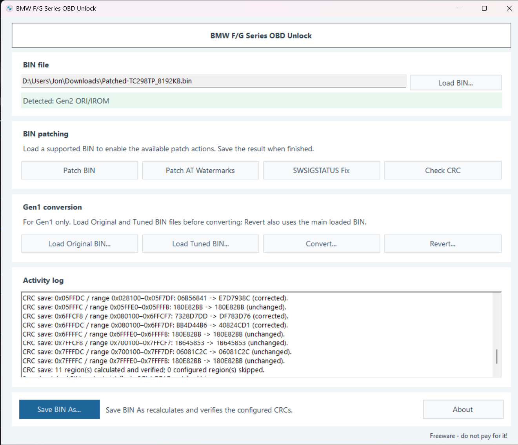Click inside the Activity log text area
The image size is (518, 445).
257,334
